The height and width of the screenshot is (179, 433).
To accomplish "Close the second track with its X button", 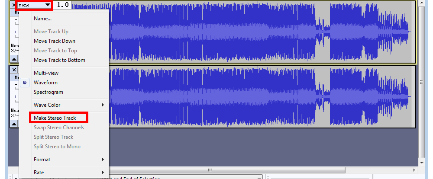I will [14, 70].
